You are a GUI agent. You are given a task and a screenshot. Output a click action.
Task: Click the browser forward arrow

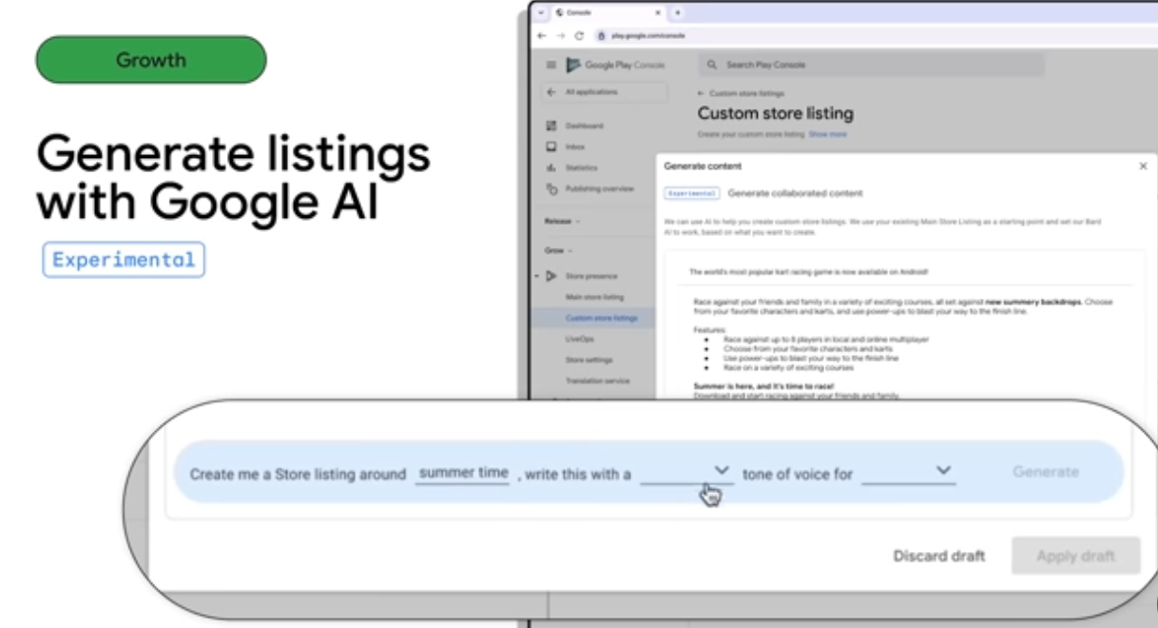[560, 35]
